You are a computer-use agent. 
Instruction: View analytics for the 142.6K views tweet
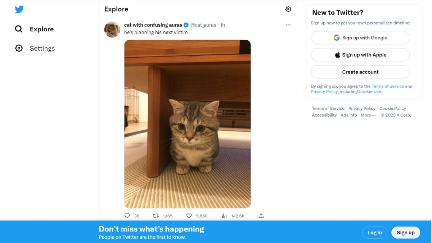coord(224,215)
